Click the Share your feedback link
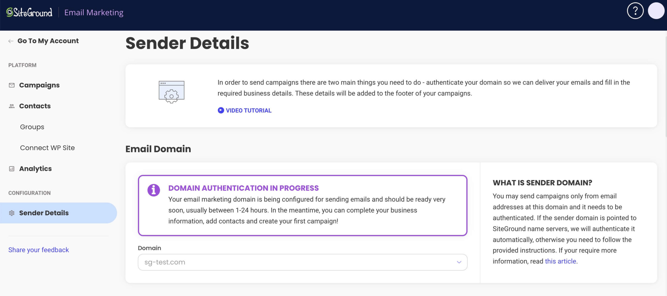667x296 pixels. tap(39, 250)
